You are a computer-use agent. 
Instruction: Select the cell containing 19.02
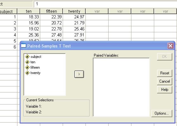coord(28,29)
